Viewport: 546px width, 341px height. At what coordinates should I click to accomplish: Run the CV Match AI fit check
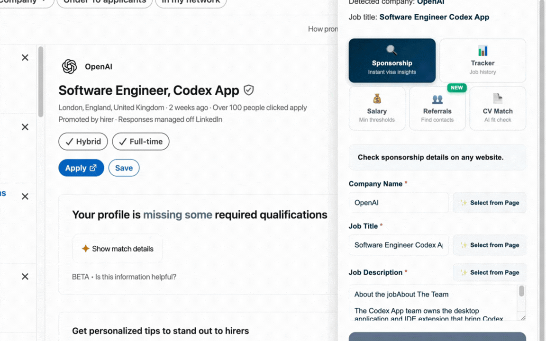click(497, 108)
